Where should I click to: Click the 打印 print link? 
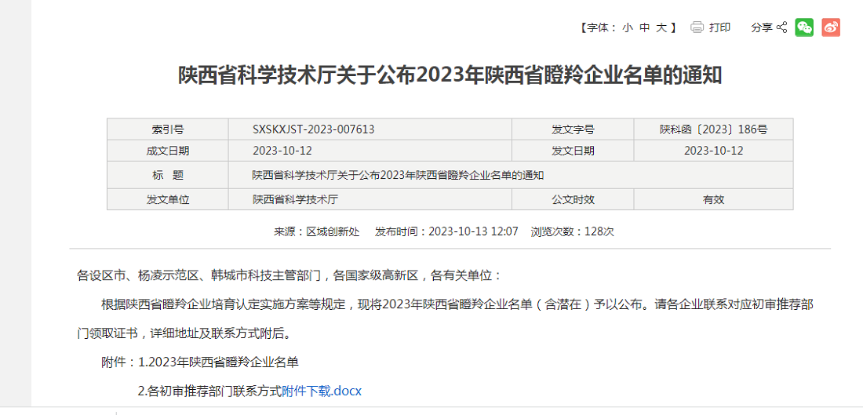(720, 27)
